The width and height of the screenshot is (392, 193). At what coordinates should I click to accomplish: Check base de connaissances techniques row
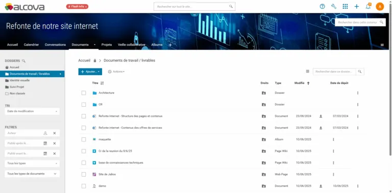click(x=84, y=163)
